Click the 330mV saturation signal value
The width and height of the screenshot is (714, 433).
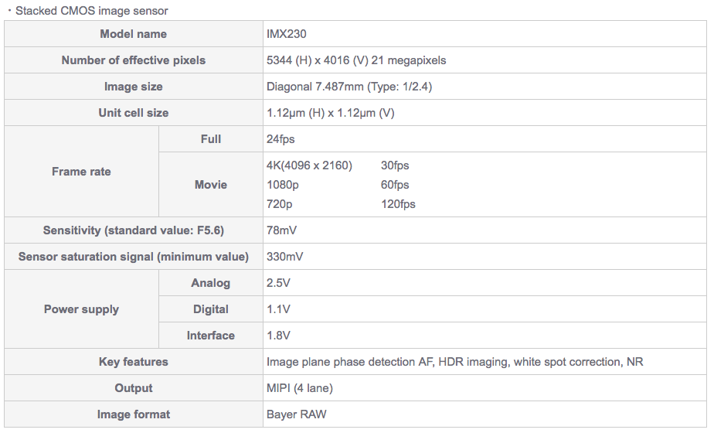tap(284, 257)
